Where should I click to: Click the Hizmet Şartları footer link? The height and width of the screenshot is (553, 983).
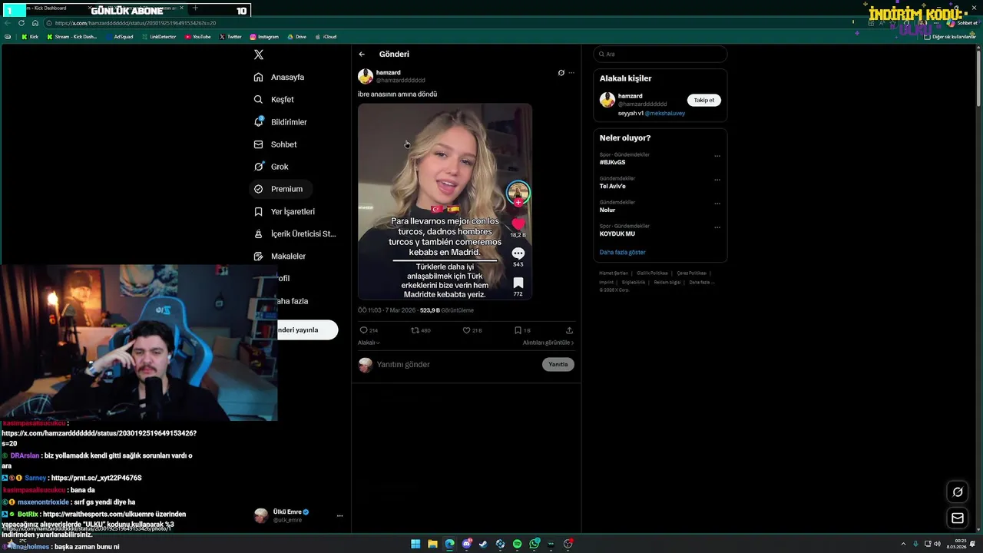pyautogui.click(x=614, y=273)
